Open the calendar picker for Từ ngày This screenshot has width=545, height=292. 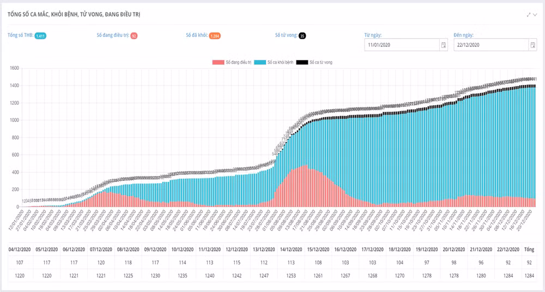point(444,45)
